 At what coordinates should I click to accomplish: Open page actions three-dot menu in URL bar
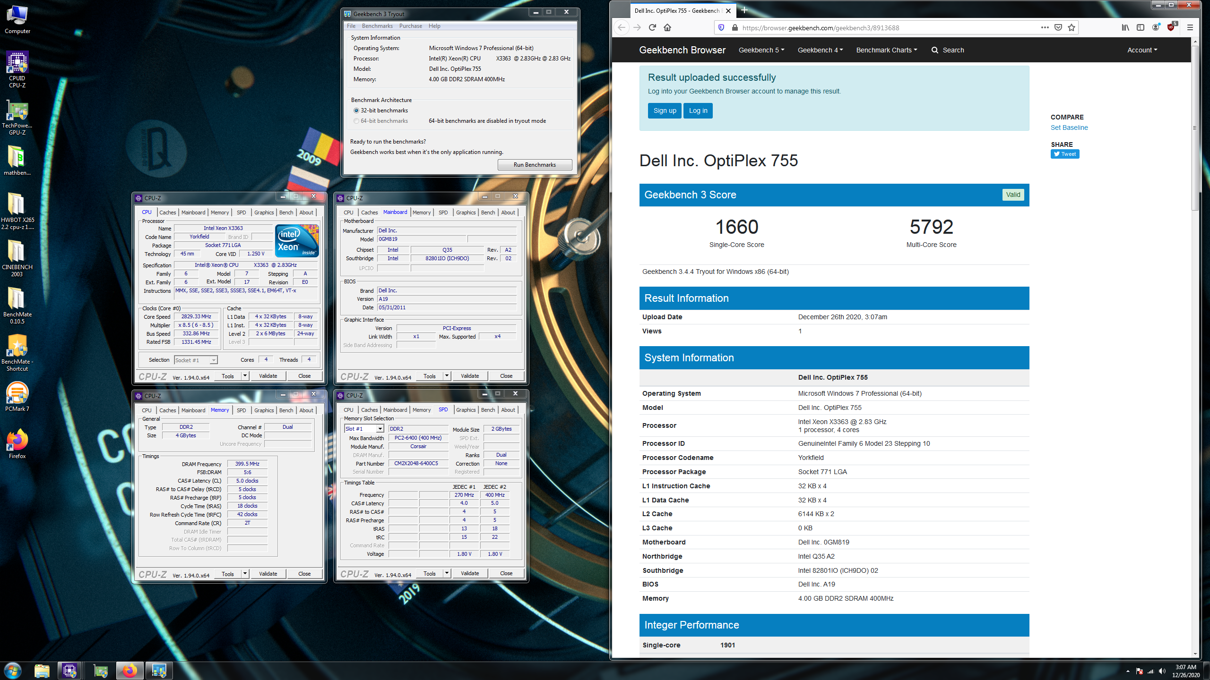tap(1045, 27)
